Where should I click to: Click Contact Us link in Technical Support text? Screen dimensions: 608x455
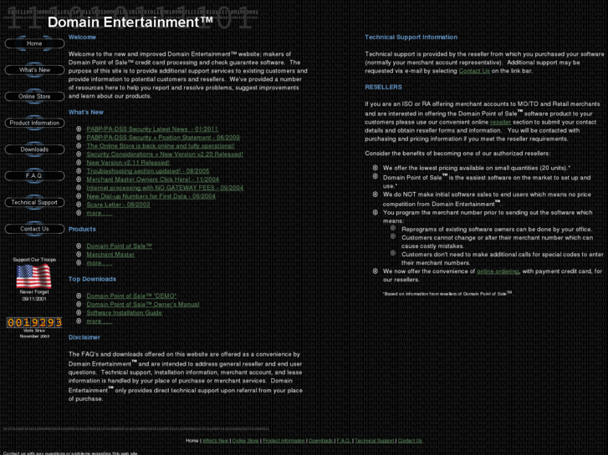[474, 71]
